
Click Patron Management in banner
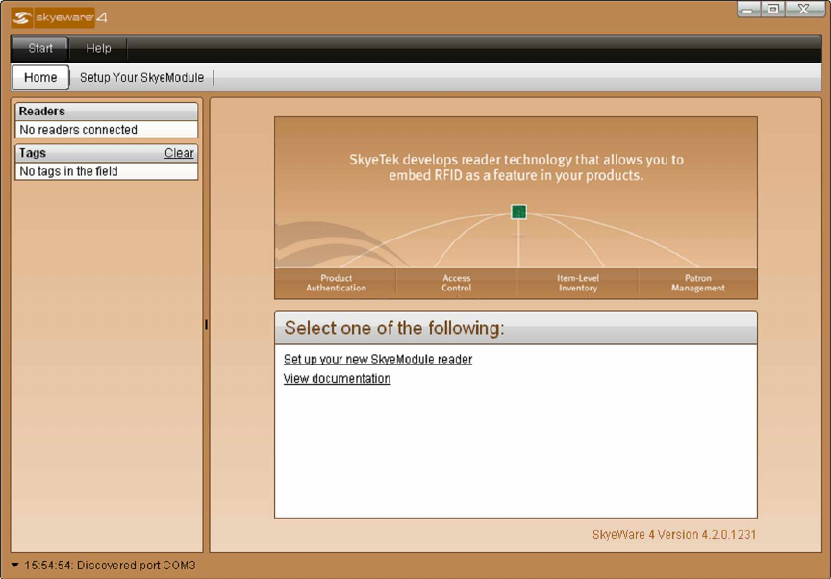[x=698, y=283]
